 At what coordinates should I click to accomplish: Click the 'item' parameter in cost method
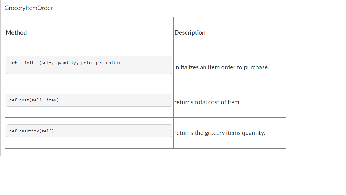(51, 100)
